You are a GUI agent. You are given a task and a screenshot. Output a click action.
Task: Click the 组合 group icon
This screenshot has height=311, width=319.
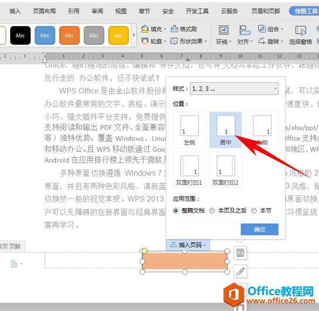point(262,29)
